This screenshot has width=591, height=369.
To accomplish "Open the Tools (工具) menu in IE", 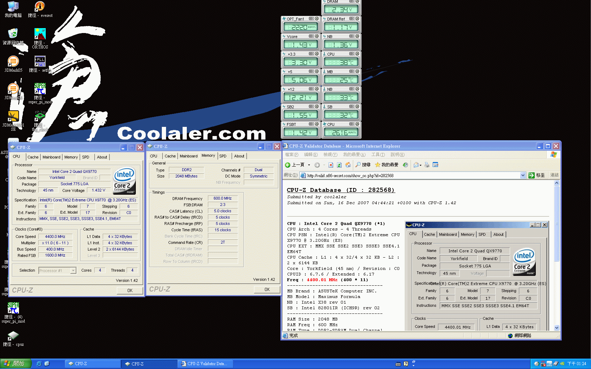I will (378, 155).
